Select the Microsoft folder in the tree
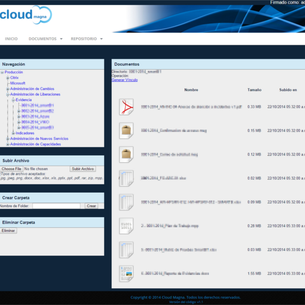 [17, 83]
